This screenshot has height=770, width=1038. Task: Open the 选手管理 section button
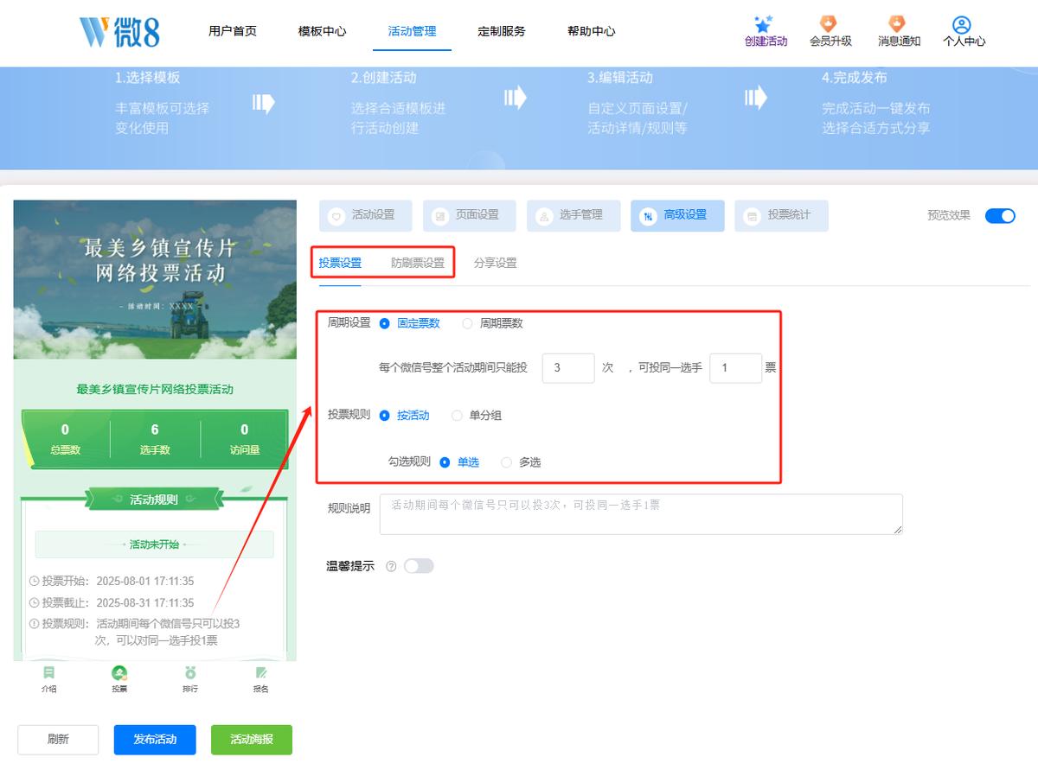(573, 215)
